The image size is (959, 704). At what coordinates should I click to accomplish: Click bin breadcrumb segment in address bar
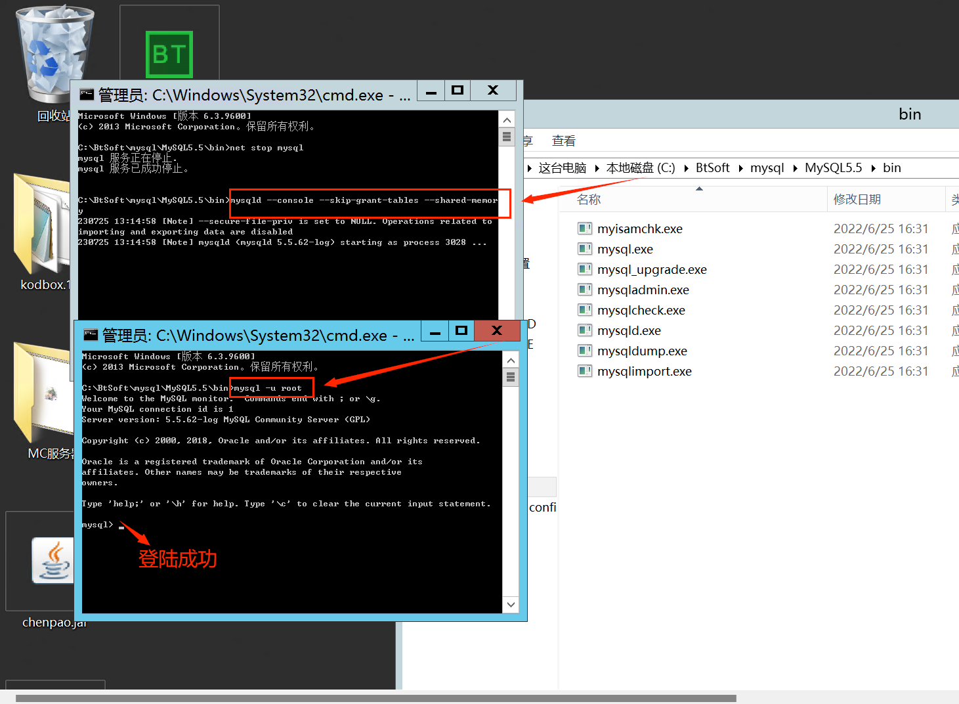(x=892, y=167)
